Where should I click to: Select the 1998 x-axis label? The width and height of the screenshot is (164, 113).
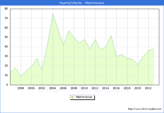pos(21,88)
